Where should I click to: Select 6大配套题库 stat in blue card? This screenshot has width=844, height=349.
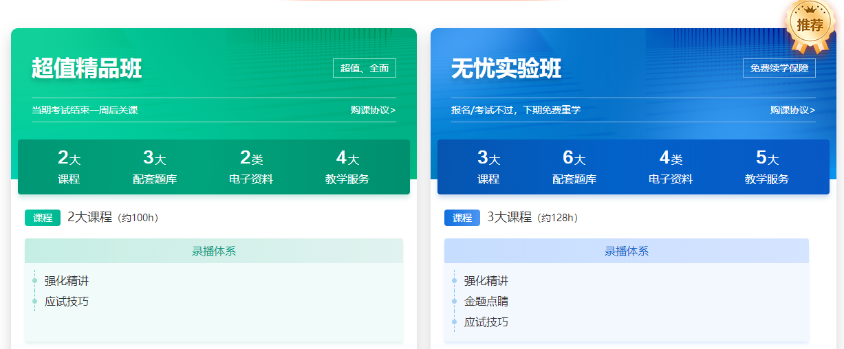tap(574, 168)
